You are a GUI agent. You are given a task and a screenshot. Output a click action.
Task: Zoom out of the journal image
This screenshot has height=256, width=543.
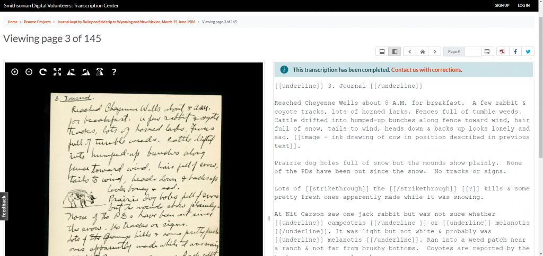[x=29, y=72]
